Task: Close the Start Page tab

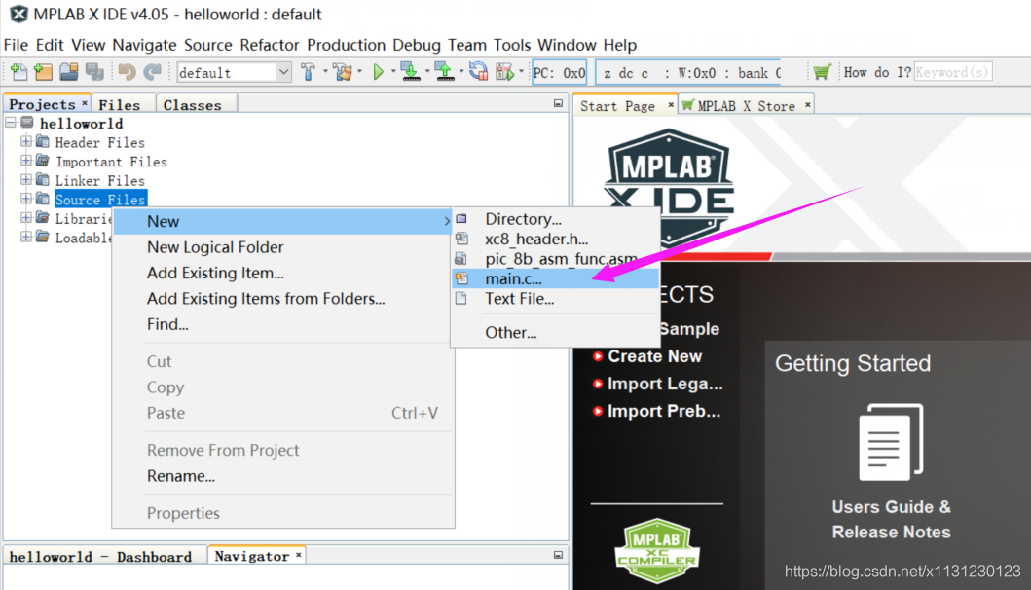Action: (x=671, y=104)
